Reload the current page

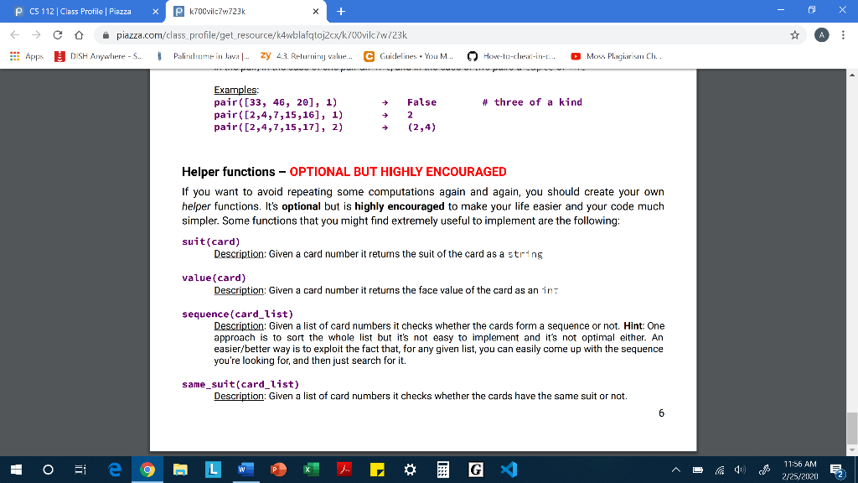coord(58,35)
